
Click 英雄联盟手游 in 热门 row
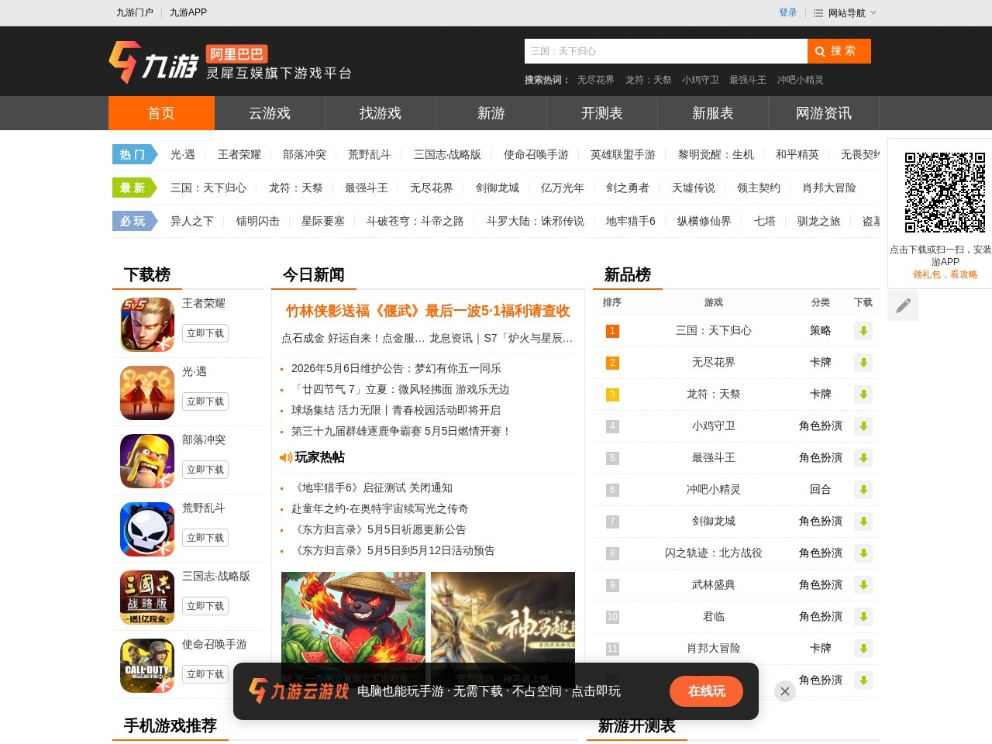[x=623, y=154]
